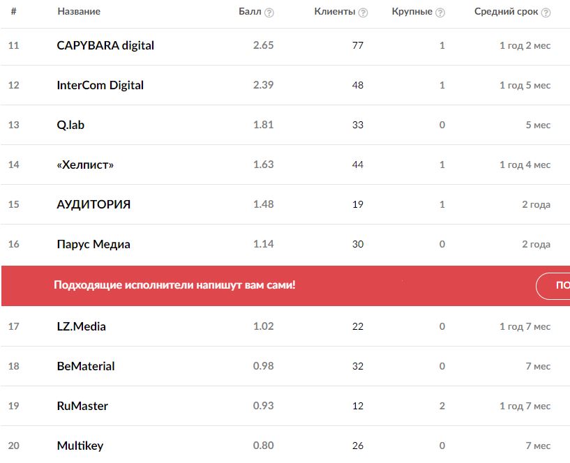Visit BeMaterial agency page
Image resolution: width=570 pixels, height=463 pixels.
[x=85, y=366]
